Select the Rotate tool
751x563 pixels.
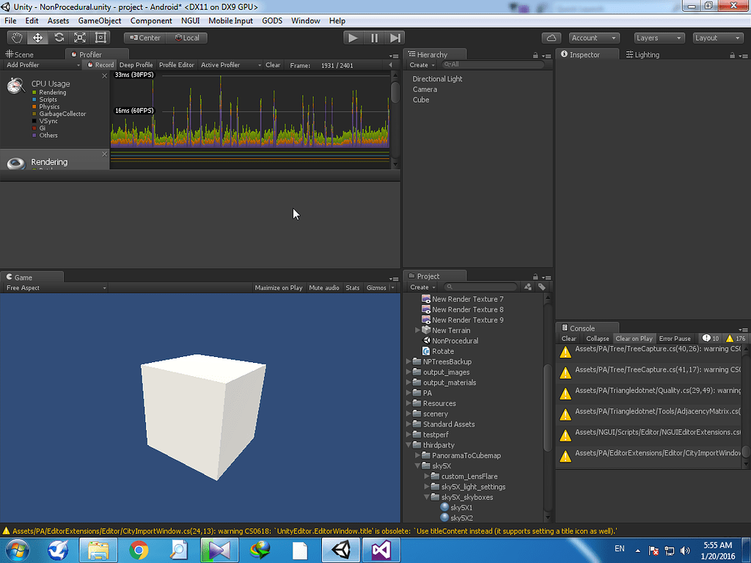click(59, 37)
